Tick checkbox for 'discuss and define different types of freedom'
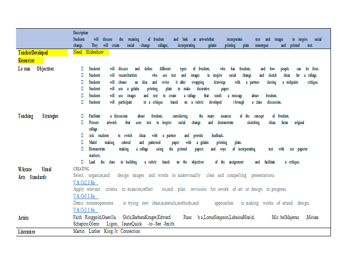347x268 pixels. tap(82, 69)
